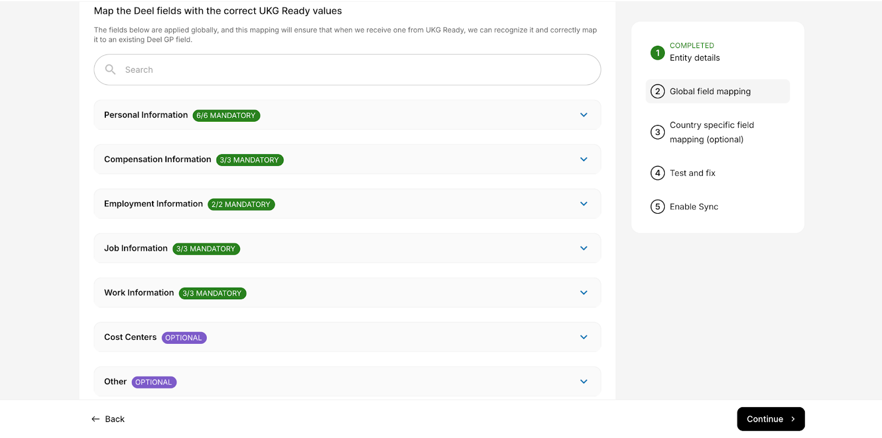
Task: Expand Personal Information chevron
Action: pos(584,115)
